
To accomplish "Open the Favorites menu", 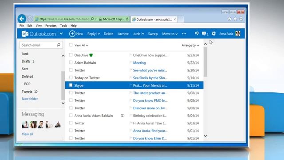I will [x=51, y=26].
